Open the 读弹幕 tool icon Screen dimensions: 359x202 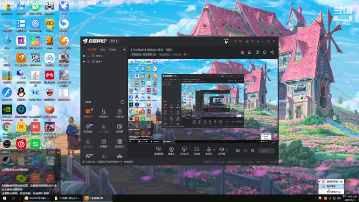click(x=119, y=128)
